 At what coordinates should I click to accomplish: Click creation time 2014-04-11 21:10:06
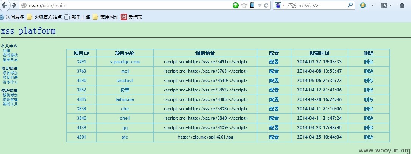(x=319, y=109)
